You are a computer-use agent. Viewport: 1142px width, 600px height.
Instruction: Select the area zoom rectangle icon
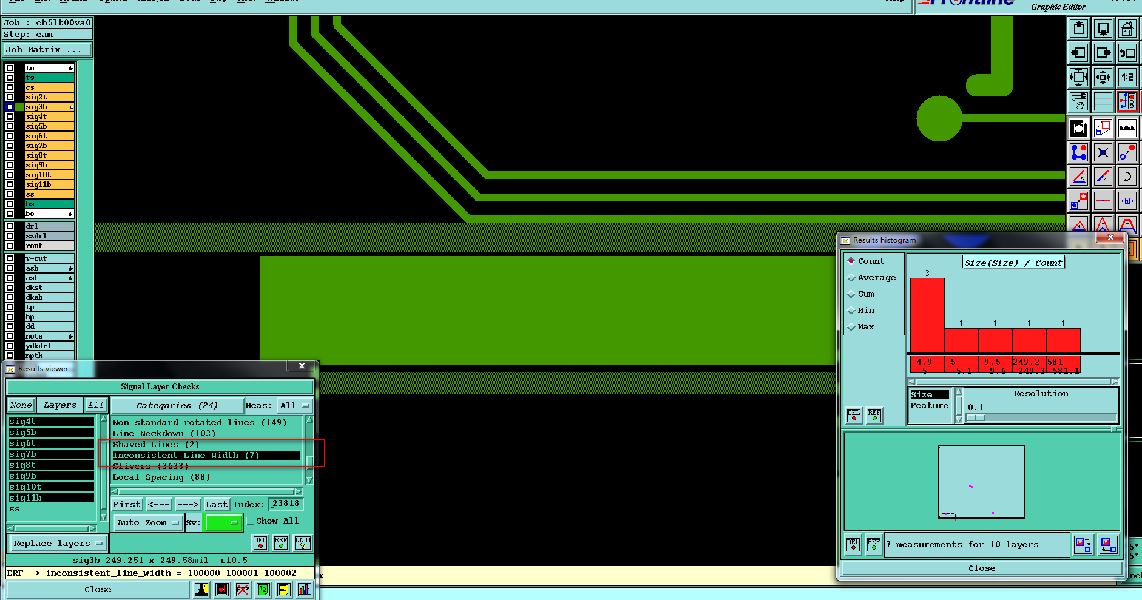1103,128
